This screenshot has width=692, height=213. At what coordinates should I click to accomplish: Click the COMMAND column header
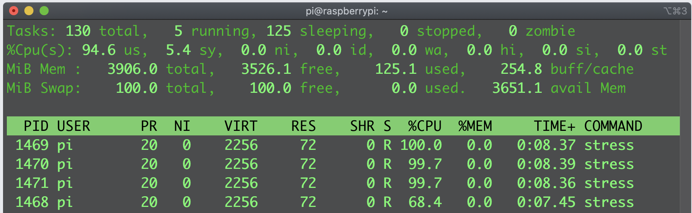click(613, 126)
